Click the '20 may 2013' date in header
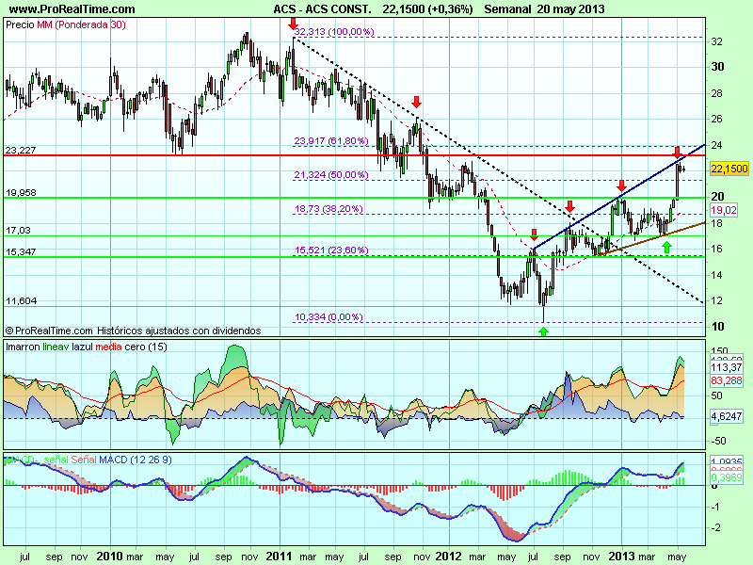Image resolution: width=753 pixels, height=565 pixels. (x=570, y=8)
